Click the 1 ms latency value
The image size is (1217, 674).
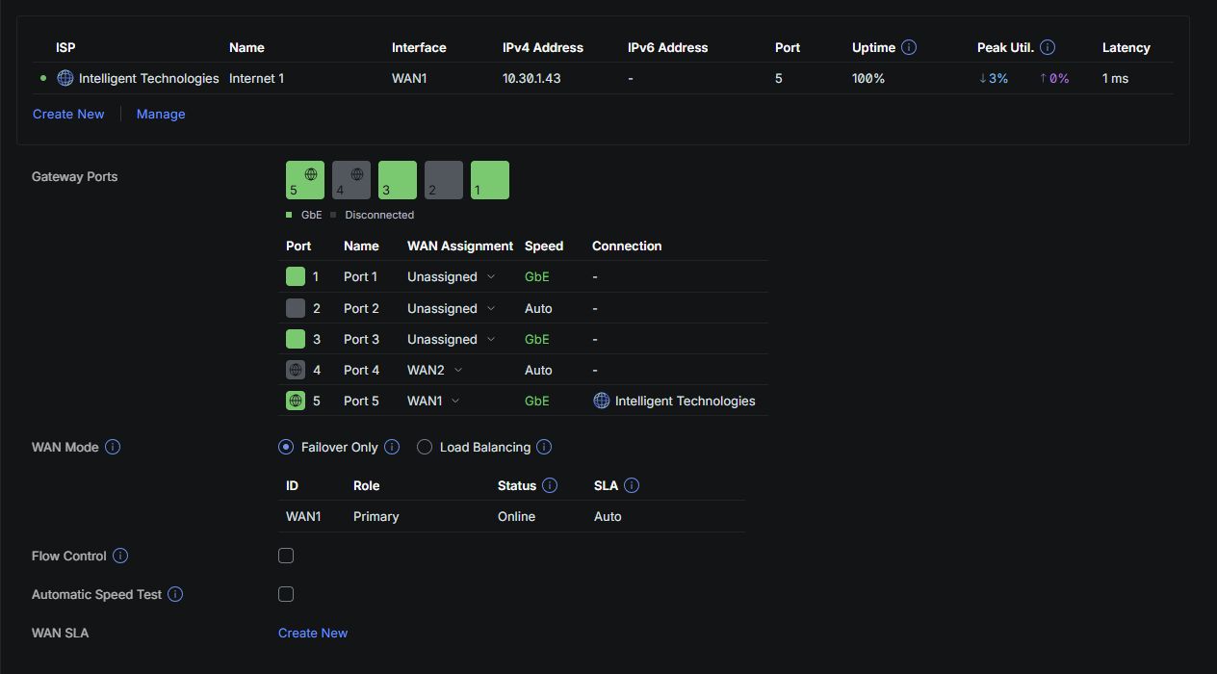coord(1115,78)
